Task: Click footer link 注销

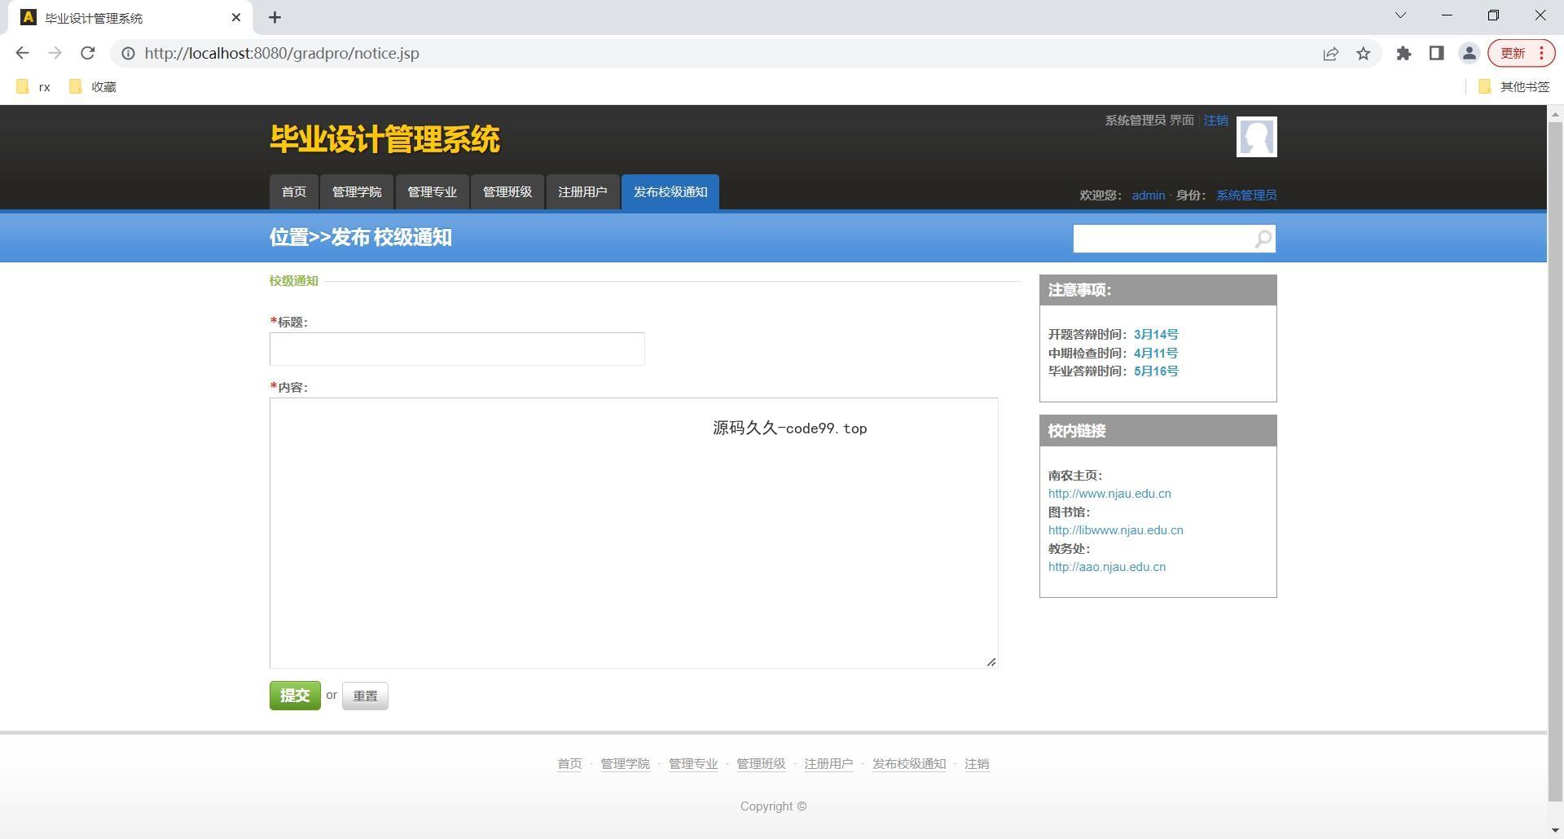Action: (977, 764)
